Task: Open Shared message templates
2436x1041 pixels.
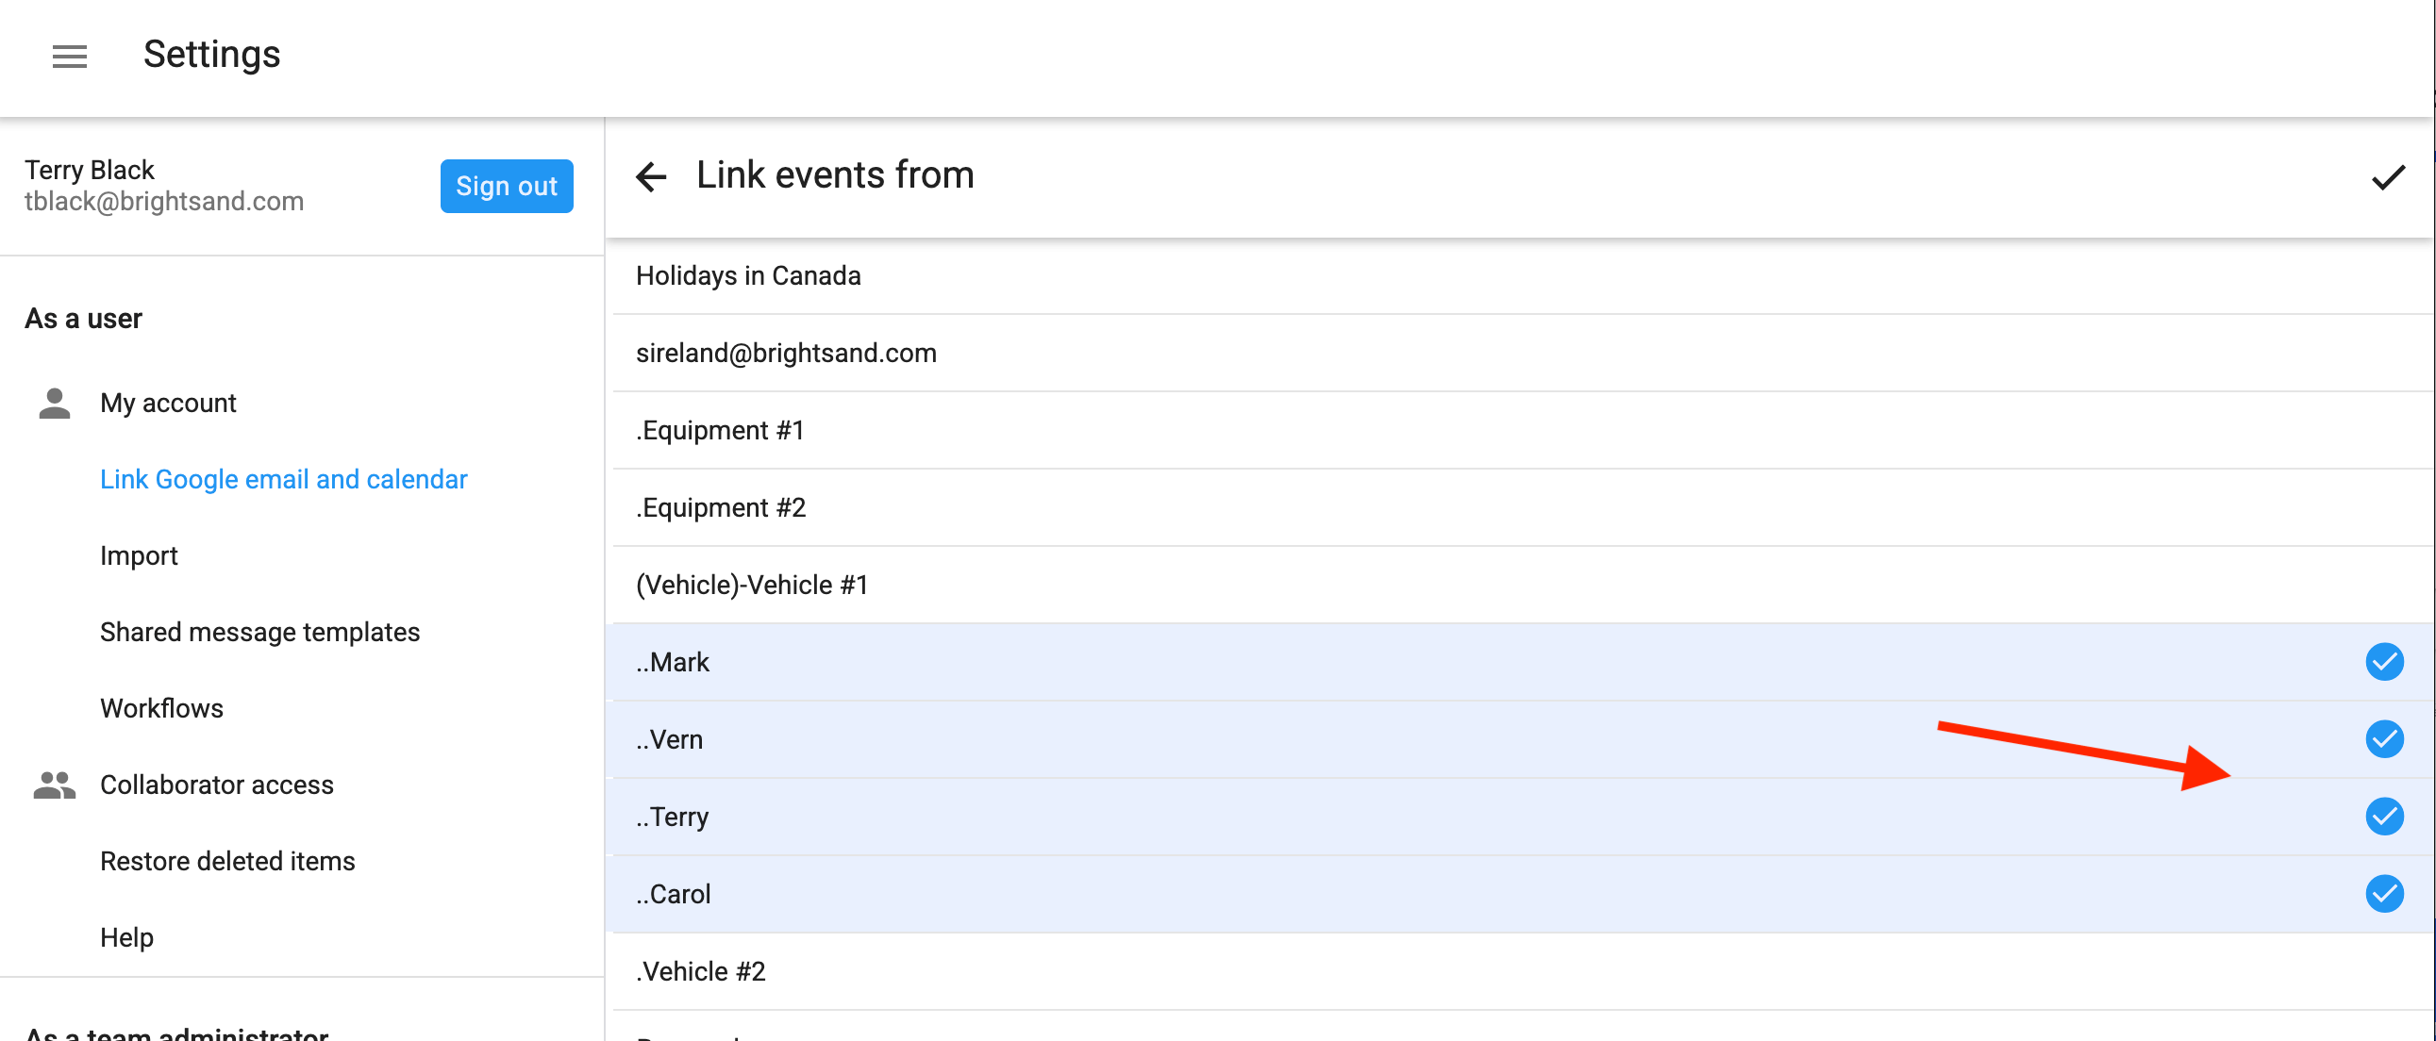Action: (x=260, y=632)
